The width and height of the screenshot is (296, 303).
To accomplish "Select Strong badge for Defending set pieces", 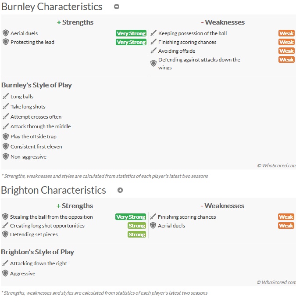I will (137, 234).
